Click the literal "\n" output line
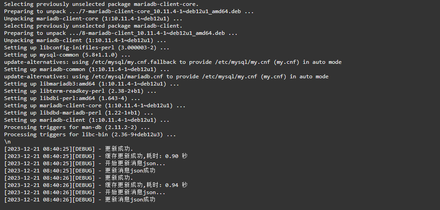The height and width of the screenshot is (210, 440). (x=7, y=142)
